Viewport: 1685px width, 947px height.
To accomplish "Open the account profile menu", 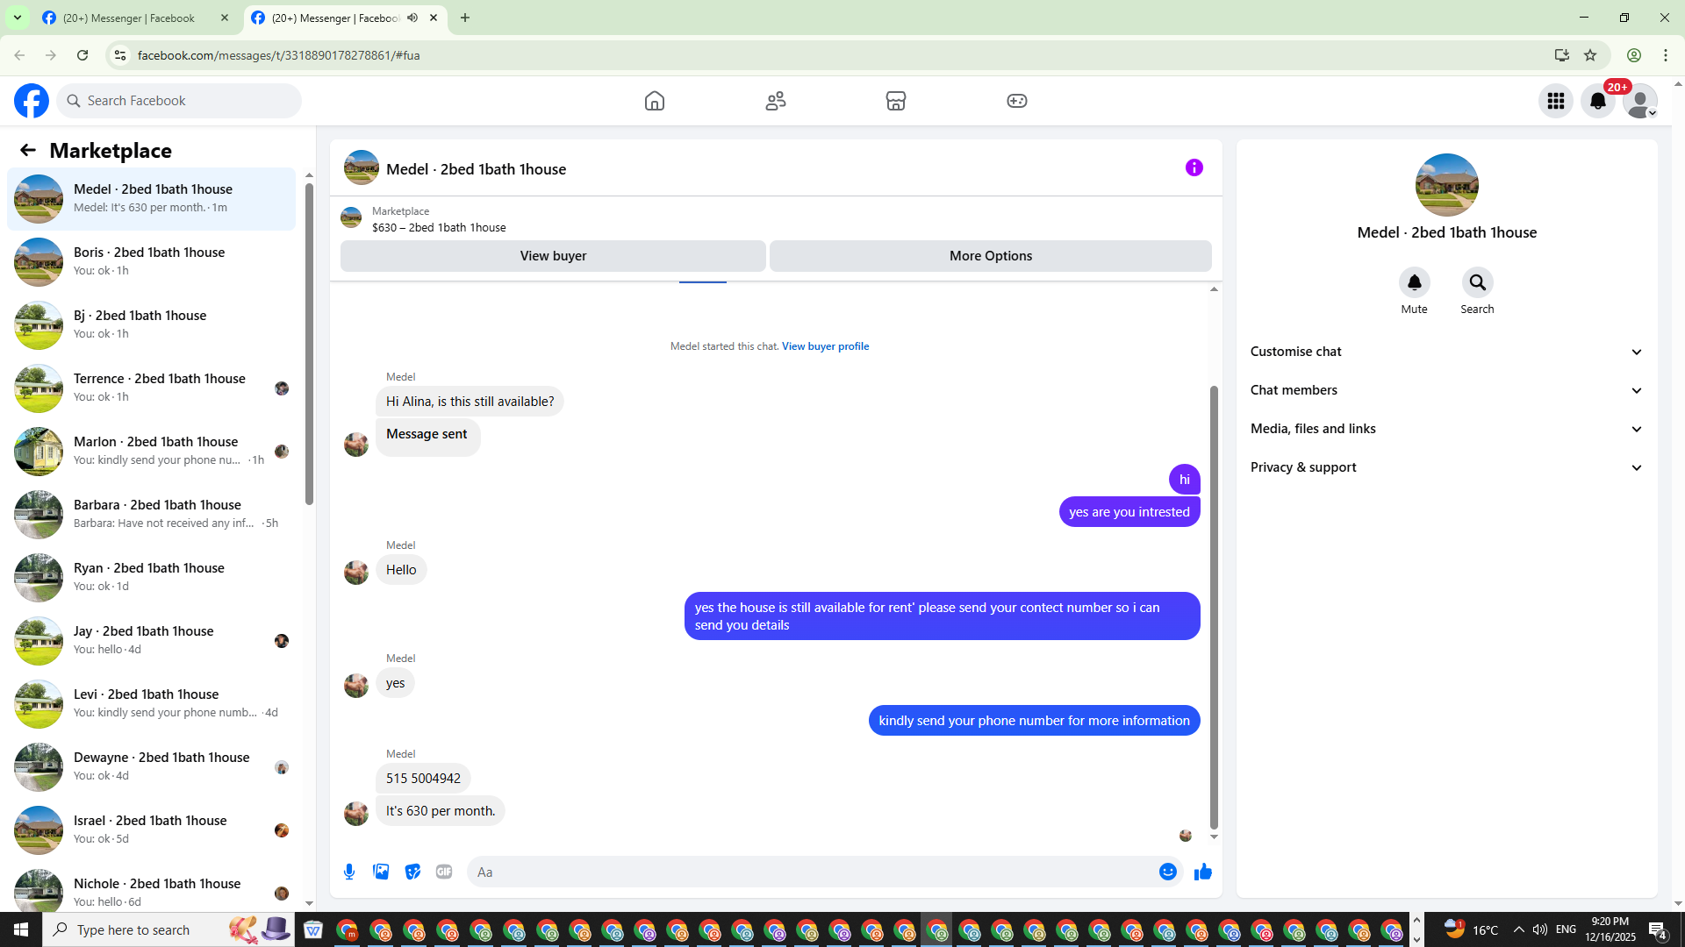I will coord(1640,101).
